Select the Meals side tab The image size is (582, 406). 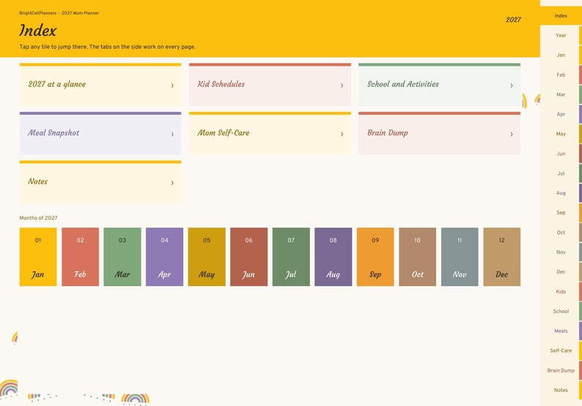561,331
